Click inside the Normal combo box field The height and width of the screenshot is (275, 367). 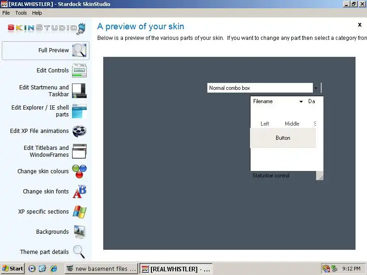point(260,88)
